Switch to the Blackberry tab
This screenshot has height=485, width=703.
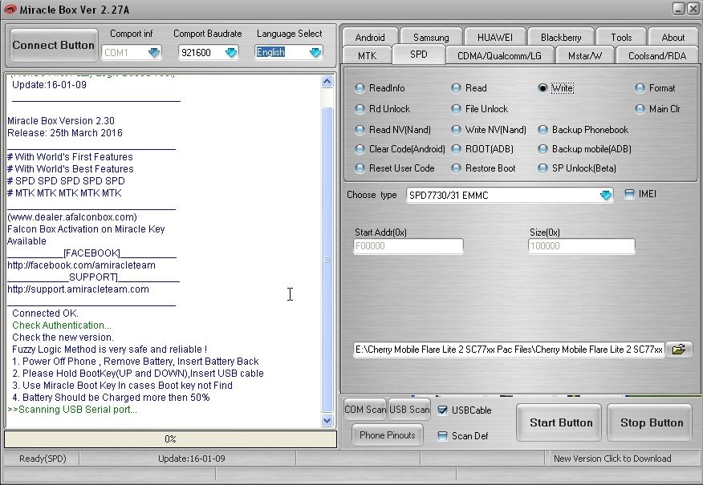(x=561, y=37)
